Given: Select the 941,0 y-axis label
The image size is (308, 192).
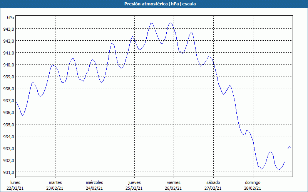Looking at the screenshot, I should (x=8, y=53).
